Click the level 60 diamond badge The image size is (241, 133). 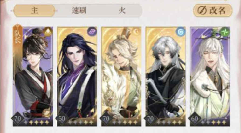tap(195, 119)
